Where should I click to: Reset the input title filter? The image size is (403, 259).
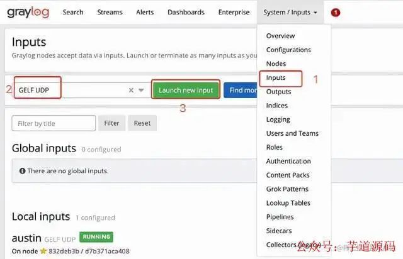click(x=142, y=123)
